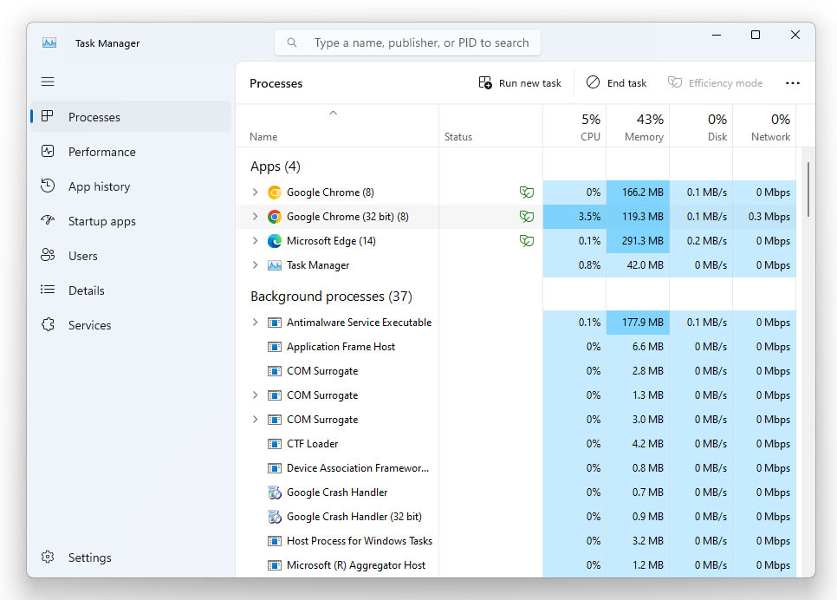Click the Efficiency mode button
Viewport: 837px width, 600px height.
tap(716, 83)
